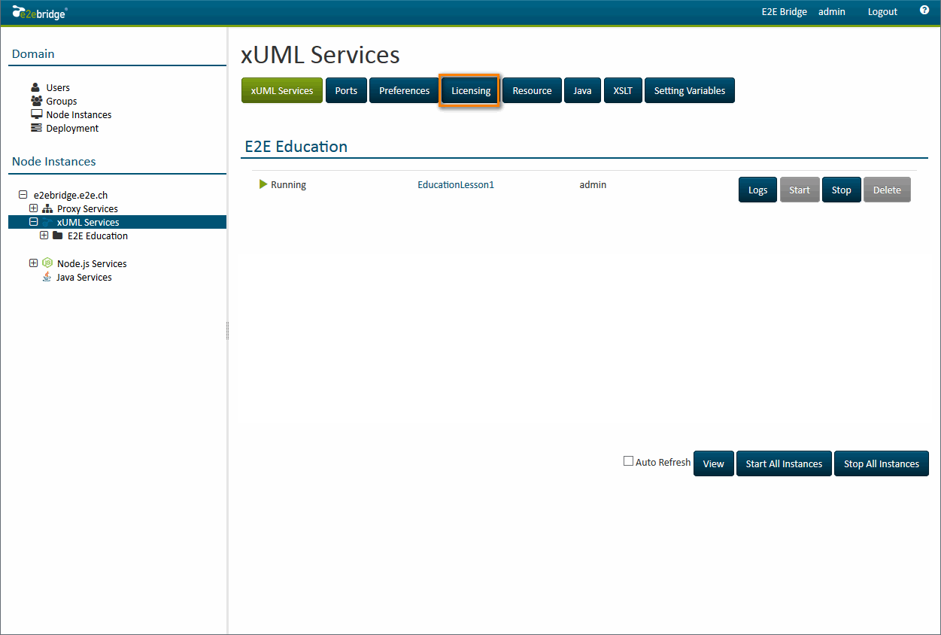941x635 pixels.
Task: Click the Groups people icon
Action: tap(36, 101)
